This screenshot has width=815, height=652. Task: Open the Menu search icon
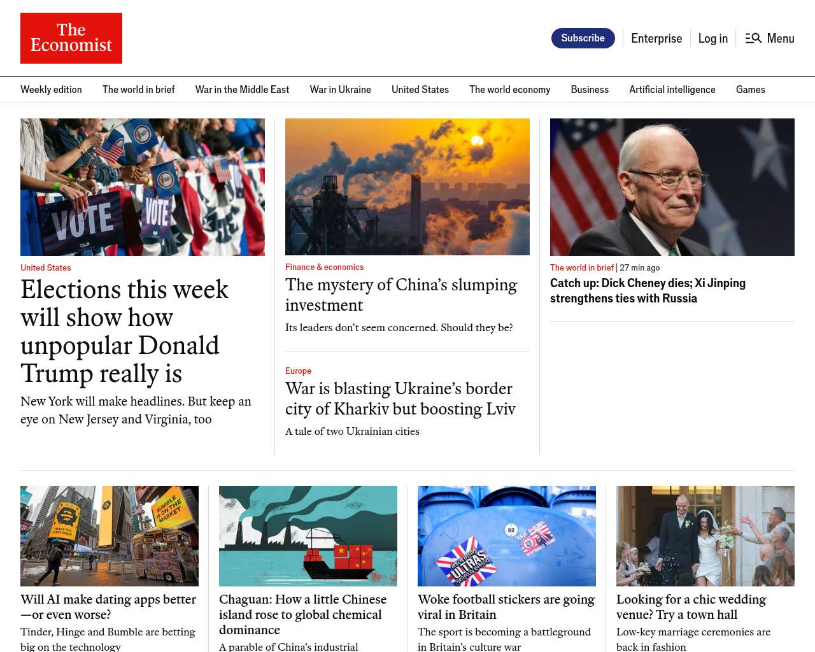[x=753, y=38]
